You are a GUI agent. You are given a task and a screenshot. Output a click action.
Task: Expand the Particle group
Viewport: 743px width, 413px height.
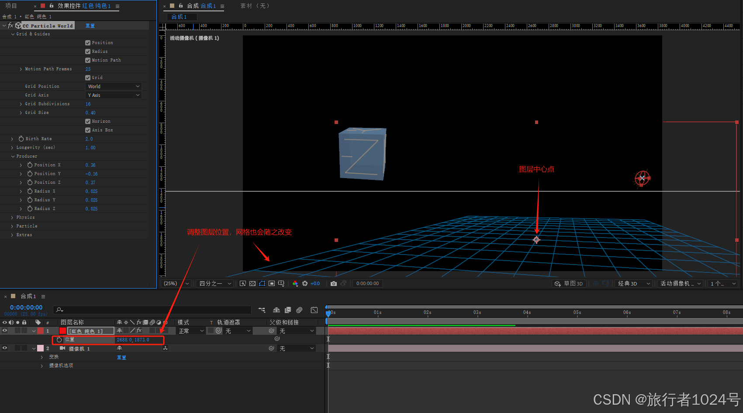pos(12,226)
